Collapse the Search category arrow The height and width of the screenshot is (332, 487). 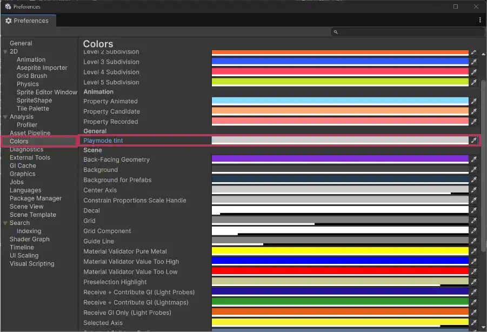click(5, 223)
